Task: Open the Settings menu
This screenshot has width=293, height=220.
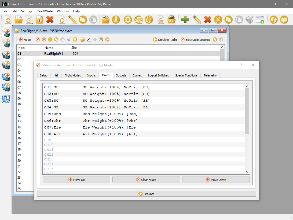Action: pyautogui.click(x=27, y=11)
